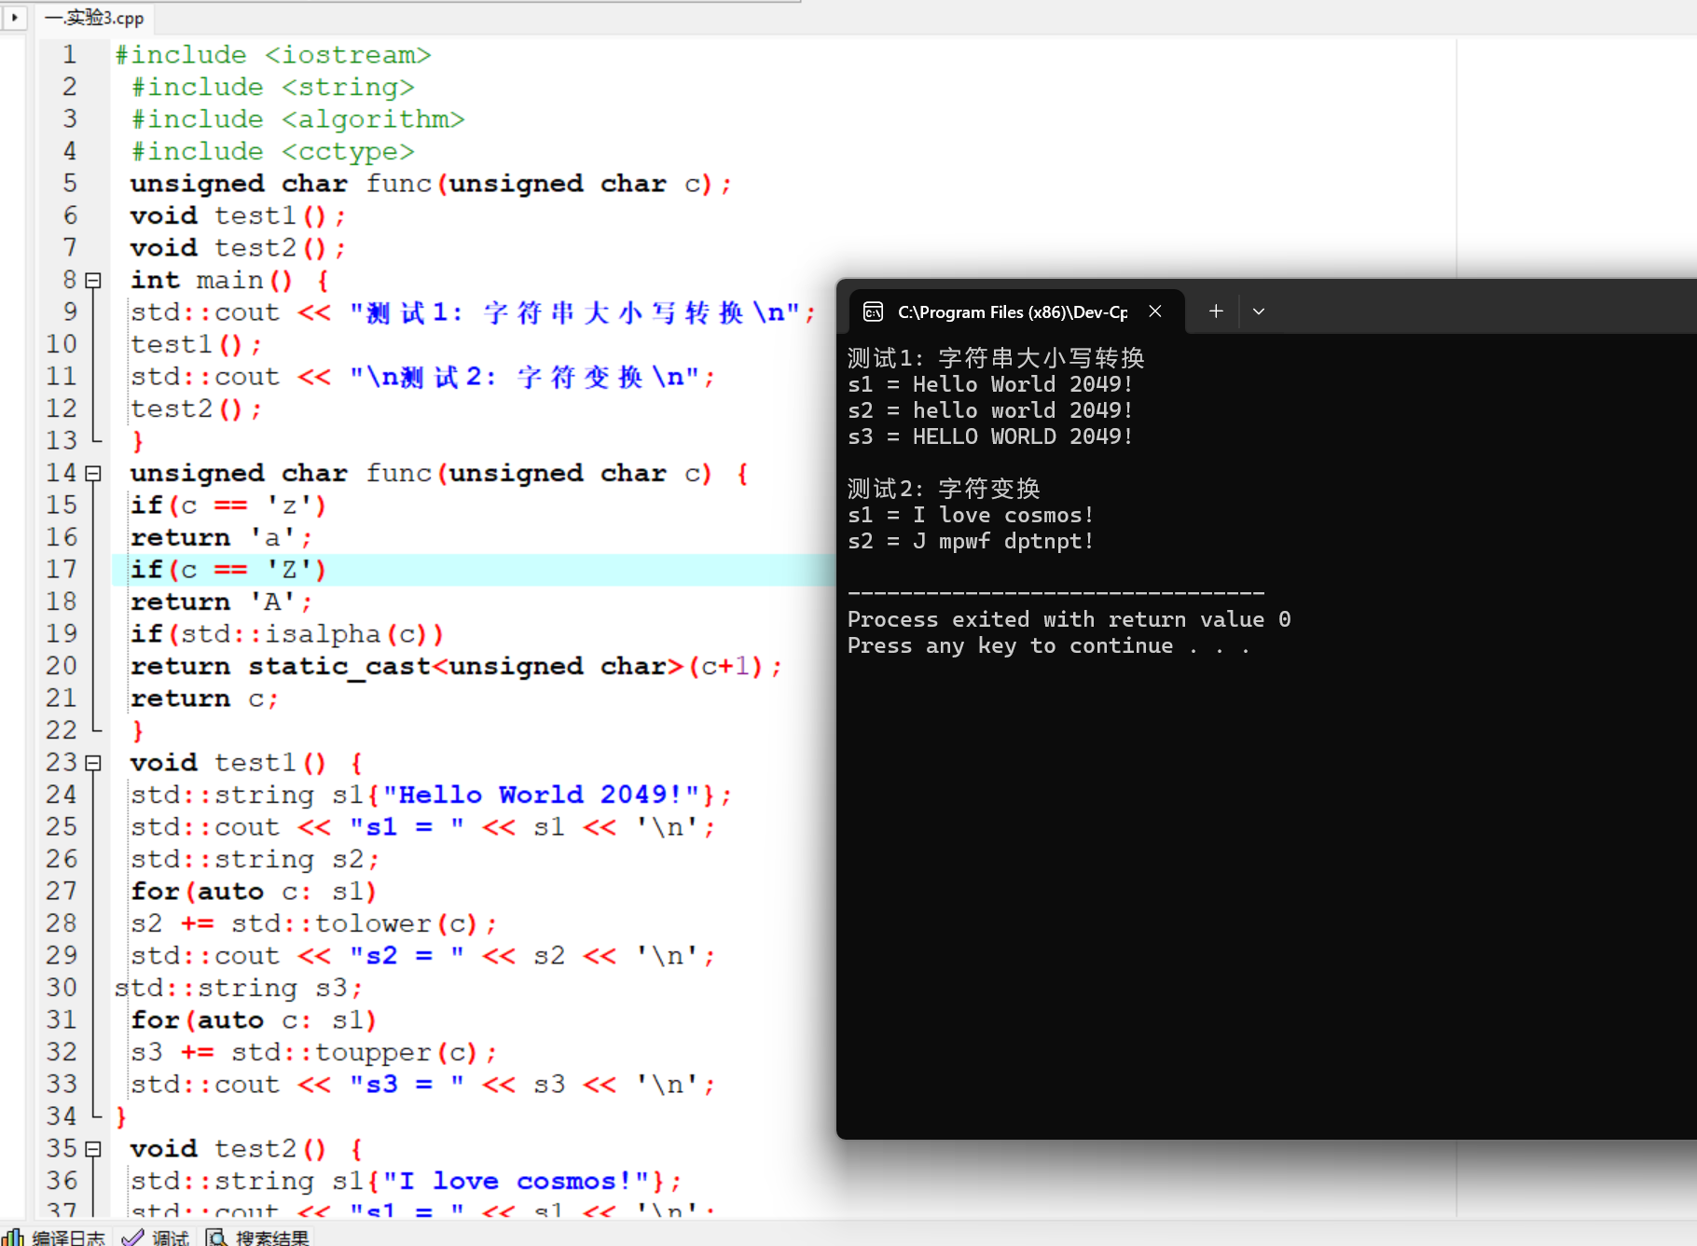The width and height of the screenshot is (1697, 1246).
Task: Click the '#include <iostream>' line
Action: (273, 55)
